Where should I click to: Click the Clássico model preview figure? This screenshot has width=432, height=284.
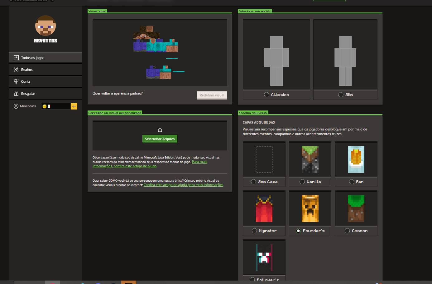276,61
